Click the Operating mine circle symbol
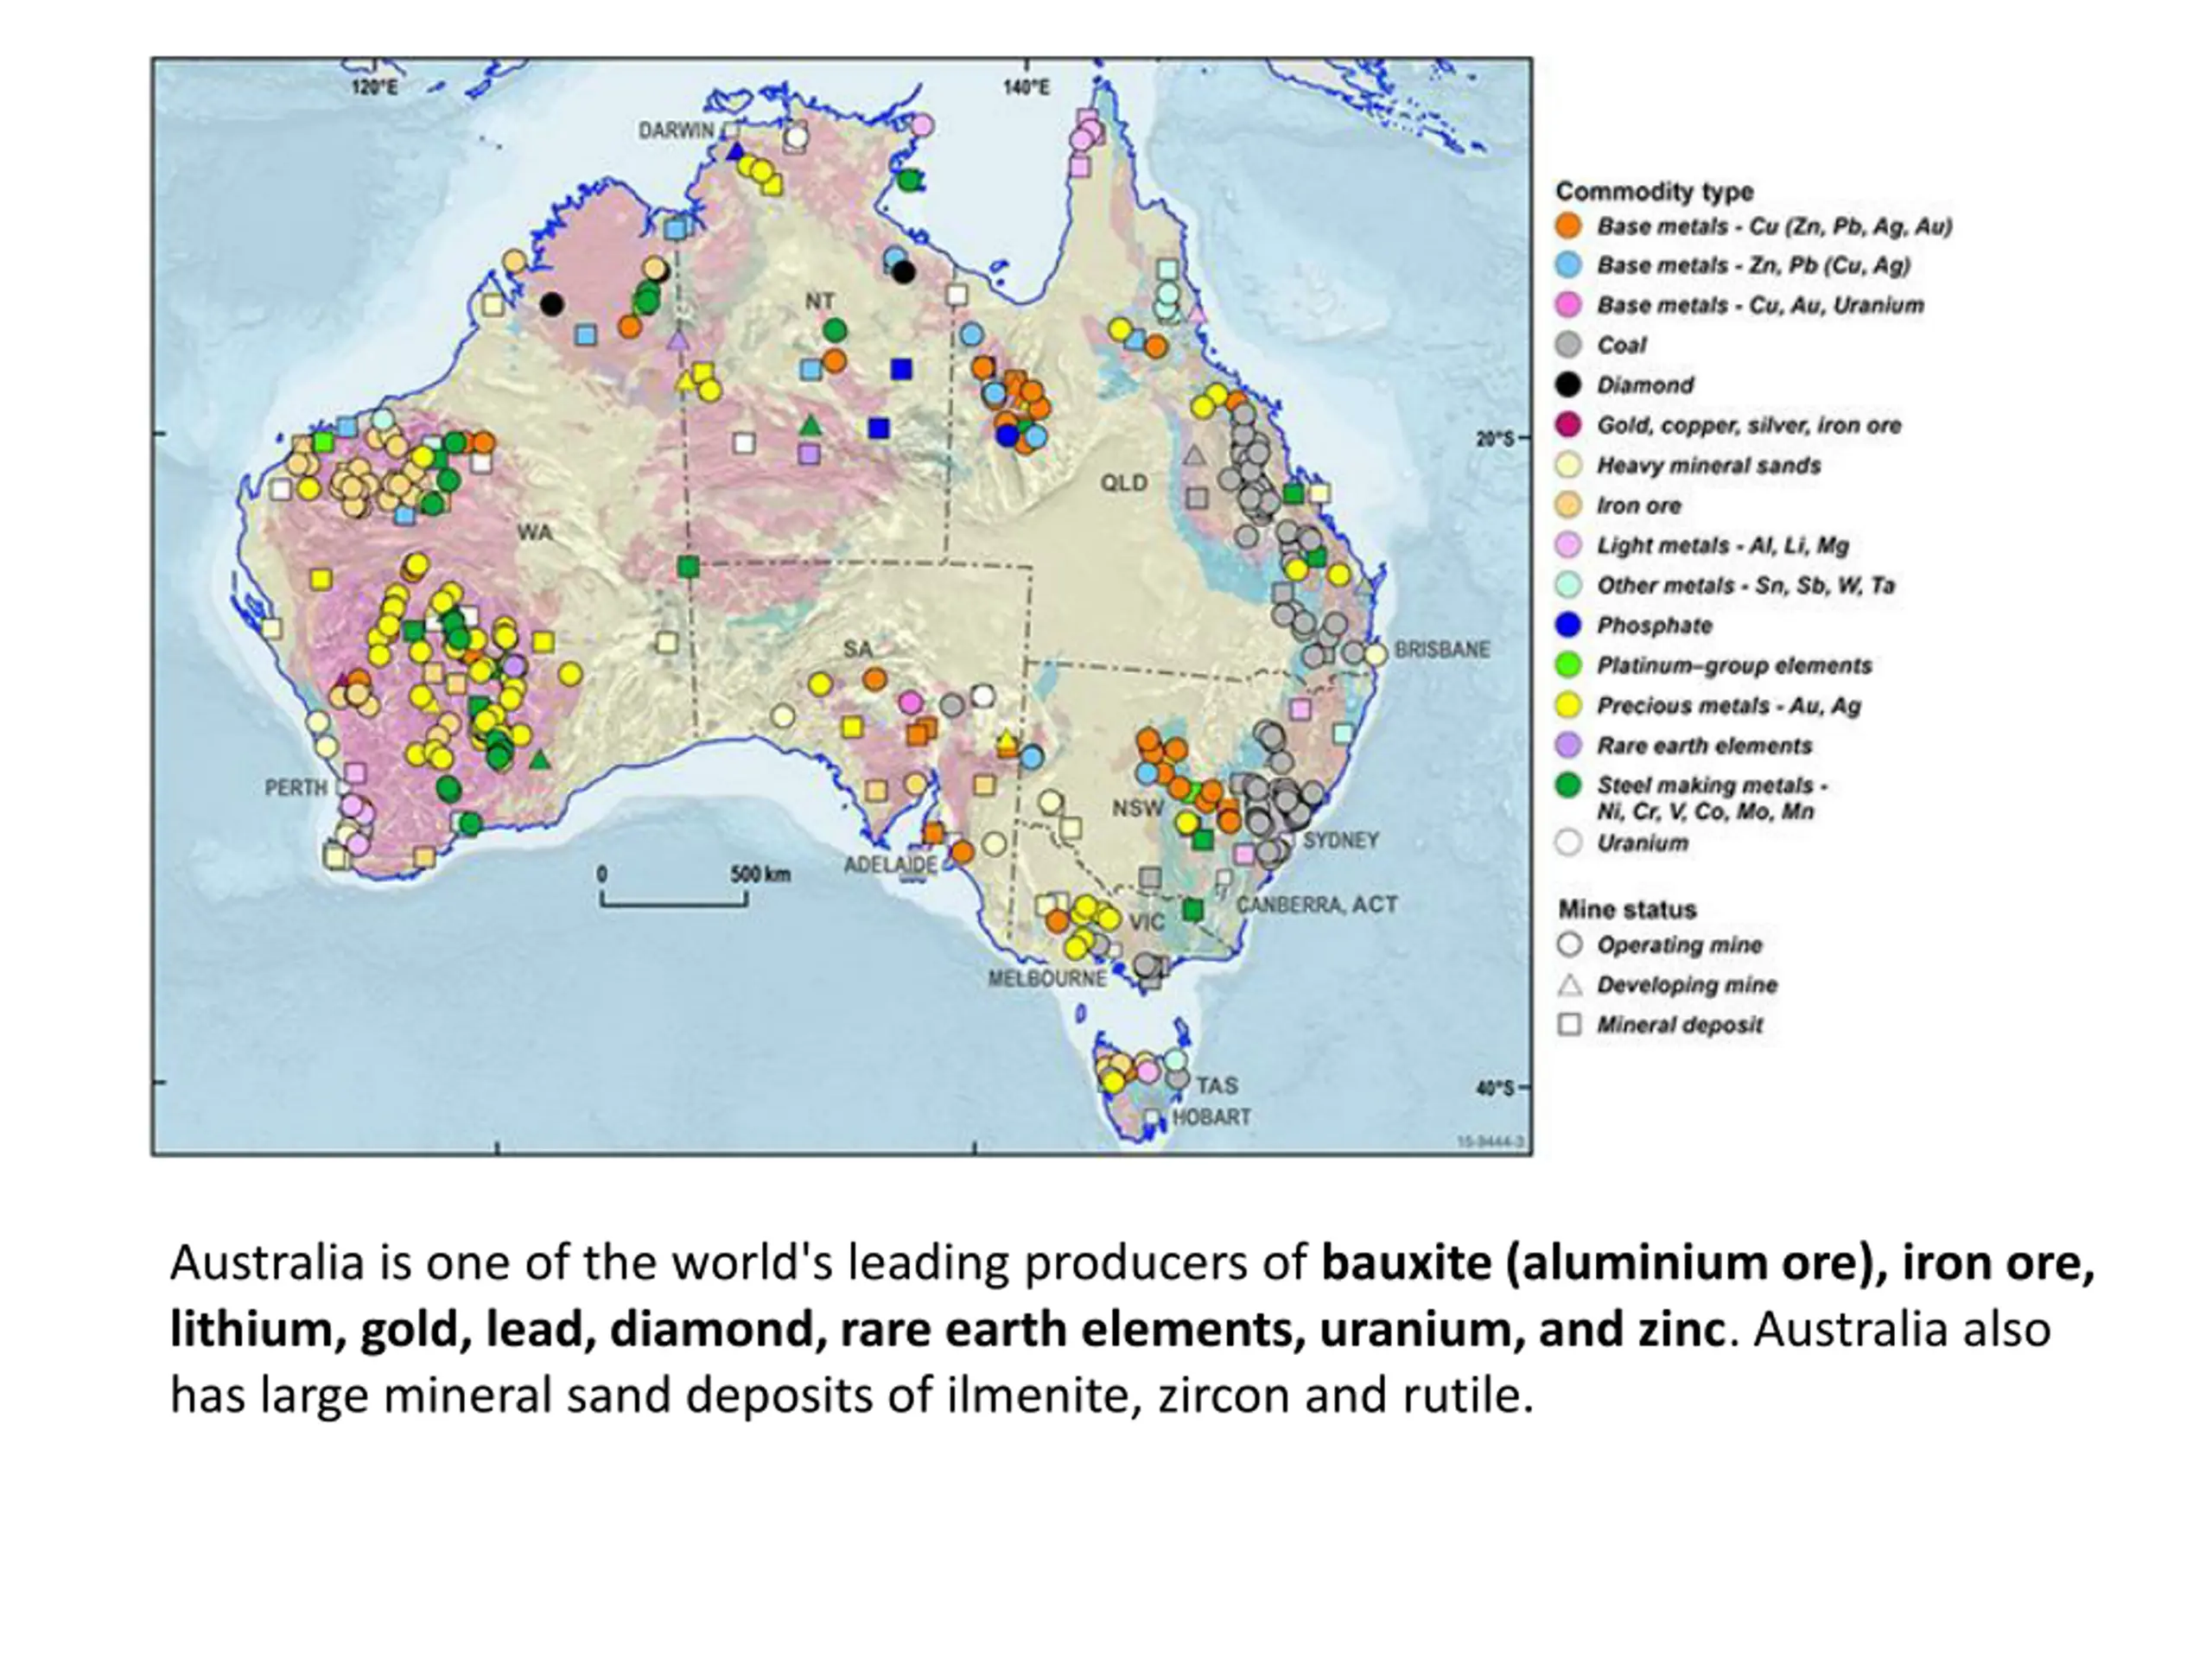2212x1659 pixels. click(1569, 945)
